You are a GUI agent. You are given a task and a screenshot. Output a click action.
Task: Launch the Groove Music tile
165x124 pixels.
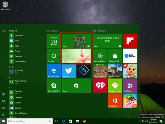click(x=100, y=56)
